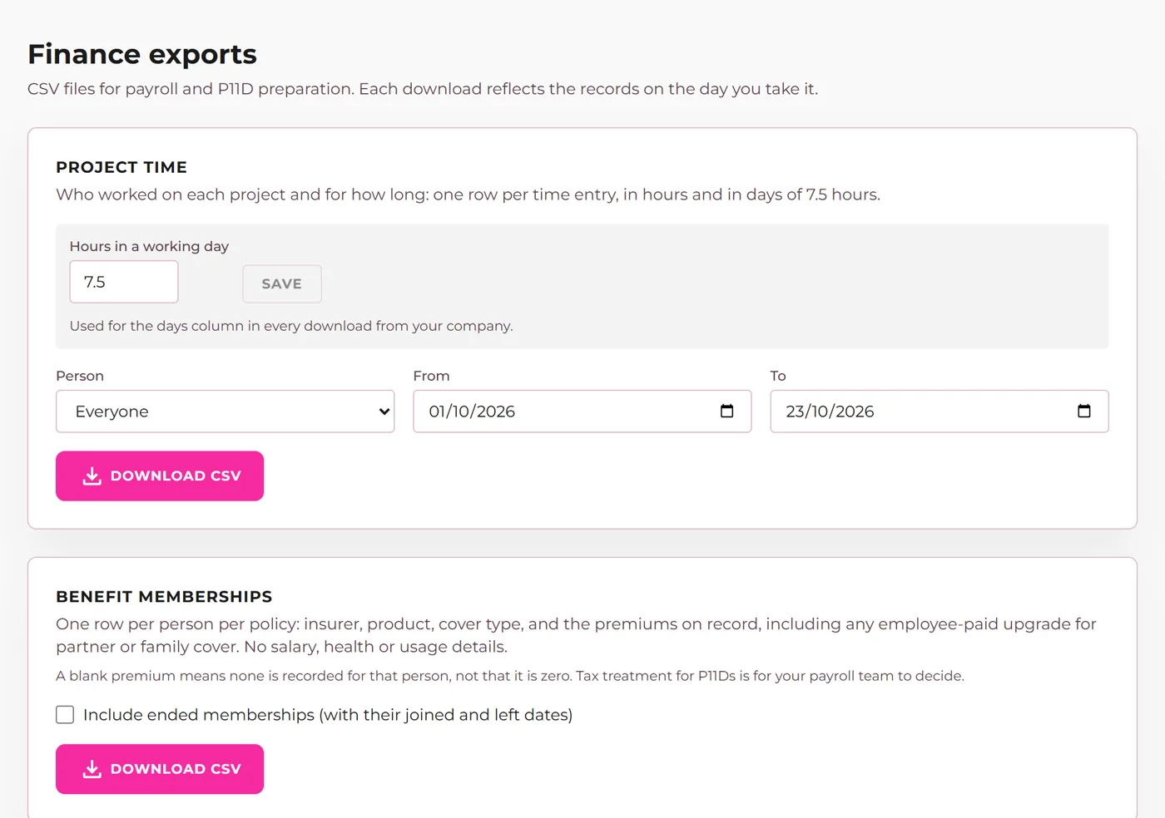Download the Project Time CSV

tap(160, 476)
